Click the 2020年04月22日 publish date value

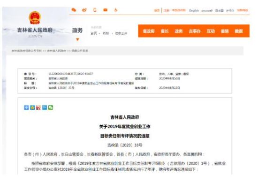point(169,88)
